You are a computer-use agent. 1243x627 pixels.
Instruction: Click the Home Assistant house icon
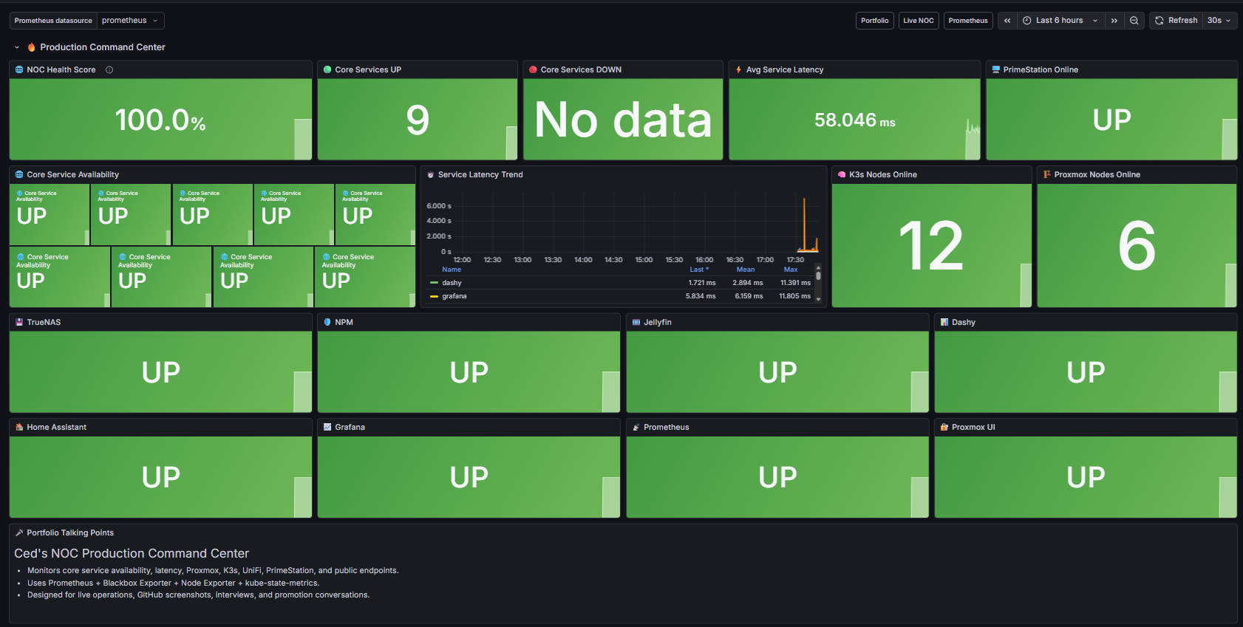[x=19, y=427]
